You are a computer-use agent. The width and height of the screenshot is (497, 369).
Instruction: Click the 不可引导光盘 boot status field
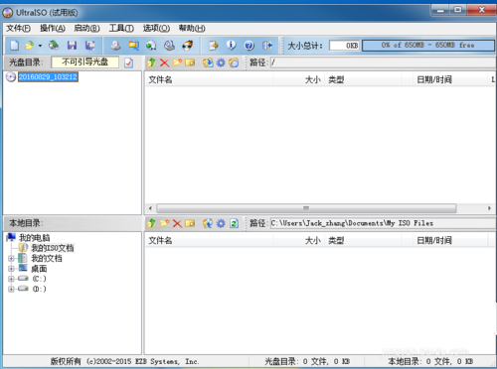click(85, 62)
